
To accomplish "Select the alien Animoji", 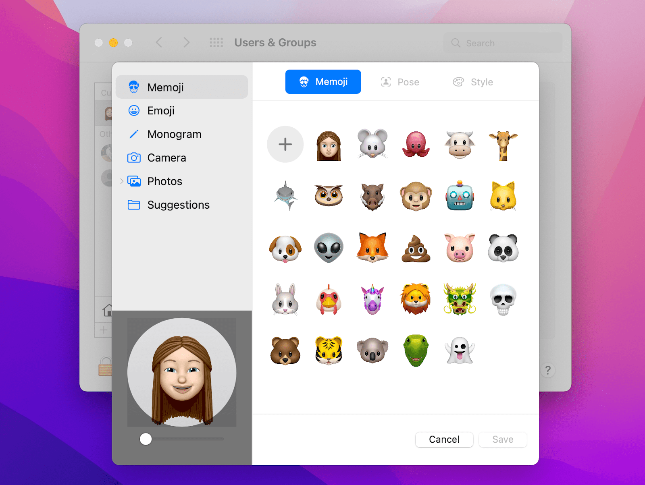I will (329, 248).
